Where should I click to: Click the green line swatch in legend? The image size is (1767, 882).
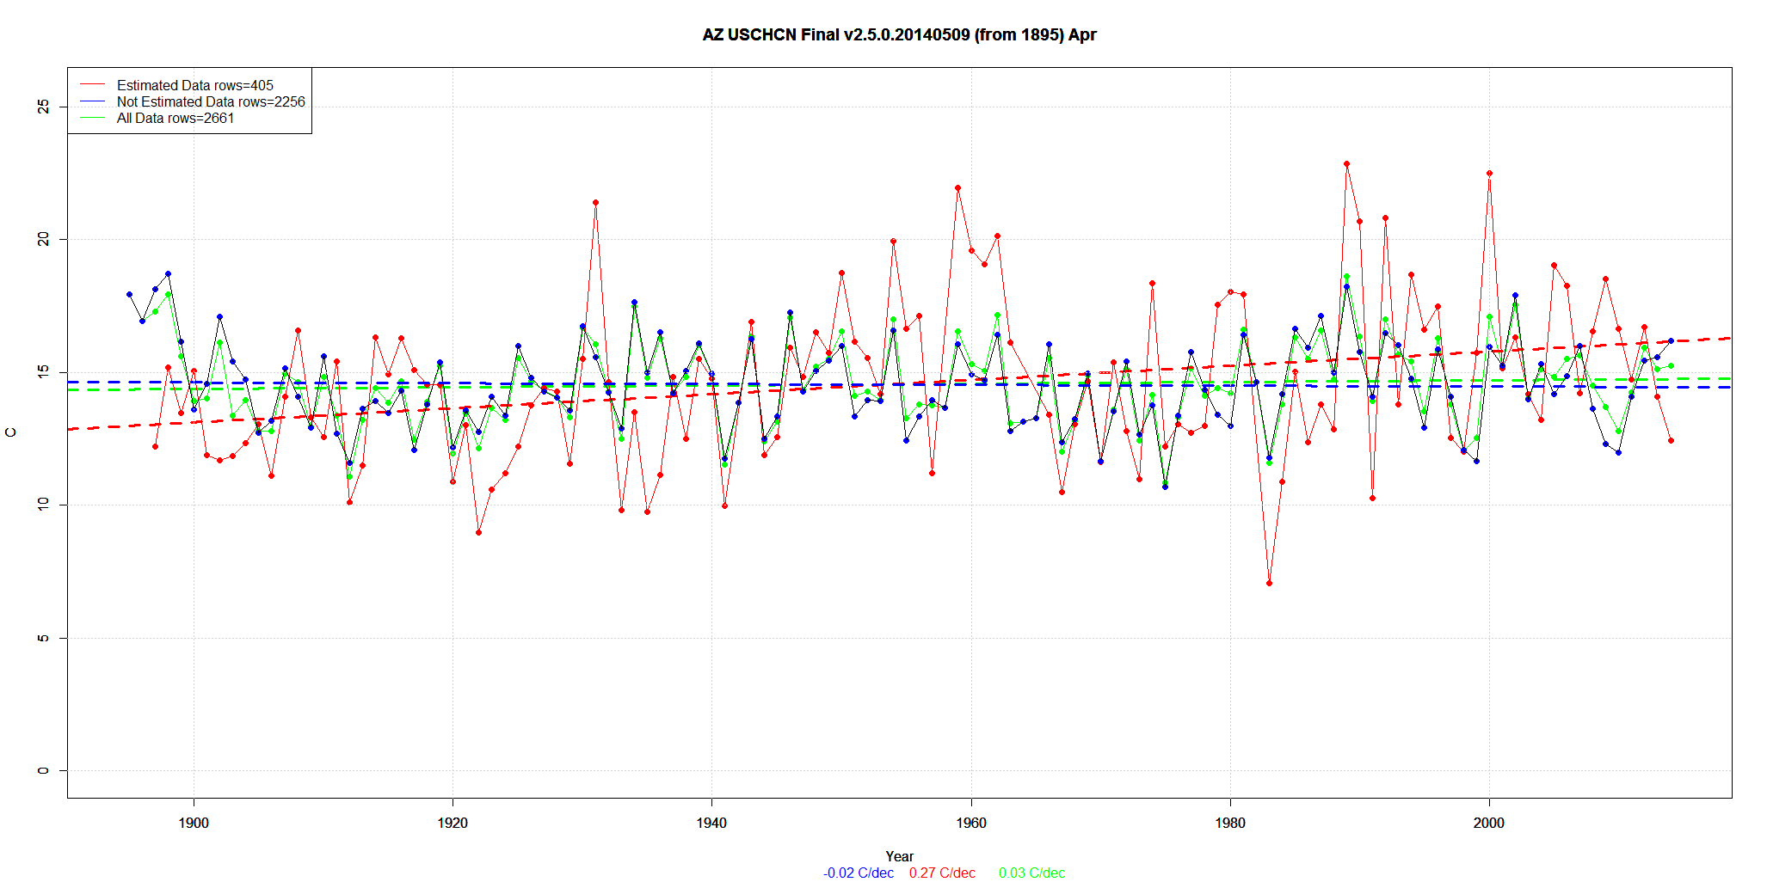(92, 118)
